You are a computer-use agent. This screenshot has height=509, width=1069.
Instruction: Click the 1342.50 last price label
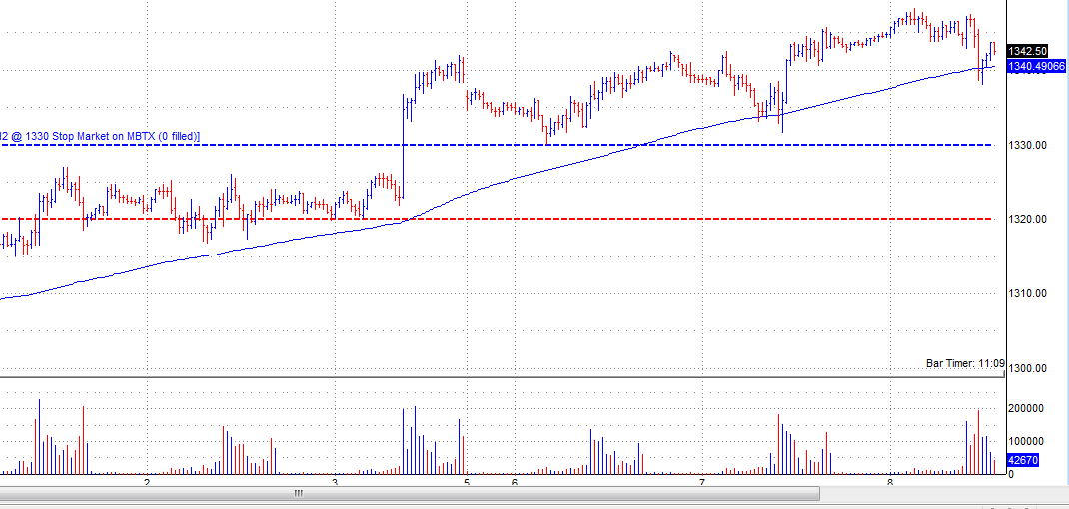(x=1027, y=51)
